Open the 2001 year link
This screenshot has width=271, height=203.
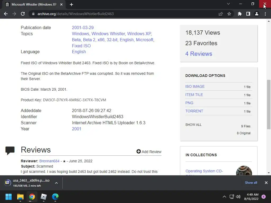pos(76,129)
